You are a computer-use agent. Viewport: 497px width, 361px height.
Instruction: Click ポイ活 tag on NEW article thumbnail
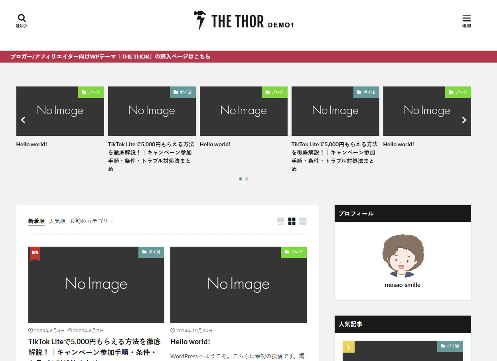click(x=151, y=252)
